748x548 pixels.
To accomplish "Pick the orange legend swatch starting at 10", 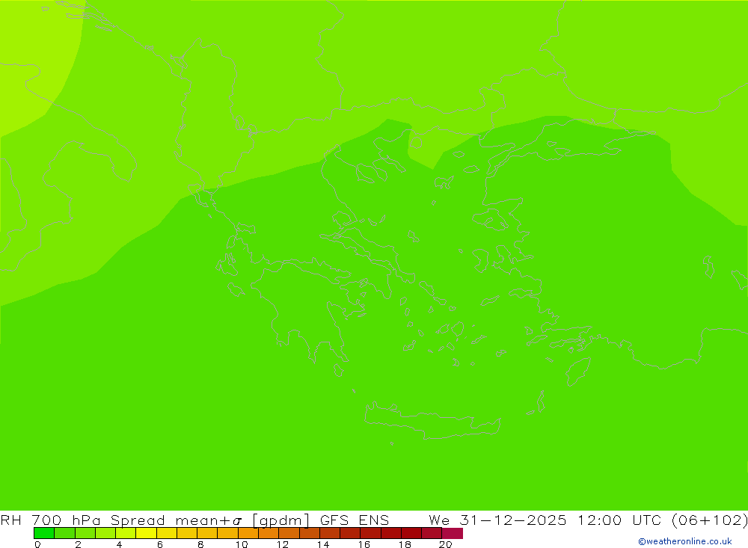I will (x=248, y=533).
